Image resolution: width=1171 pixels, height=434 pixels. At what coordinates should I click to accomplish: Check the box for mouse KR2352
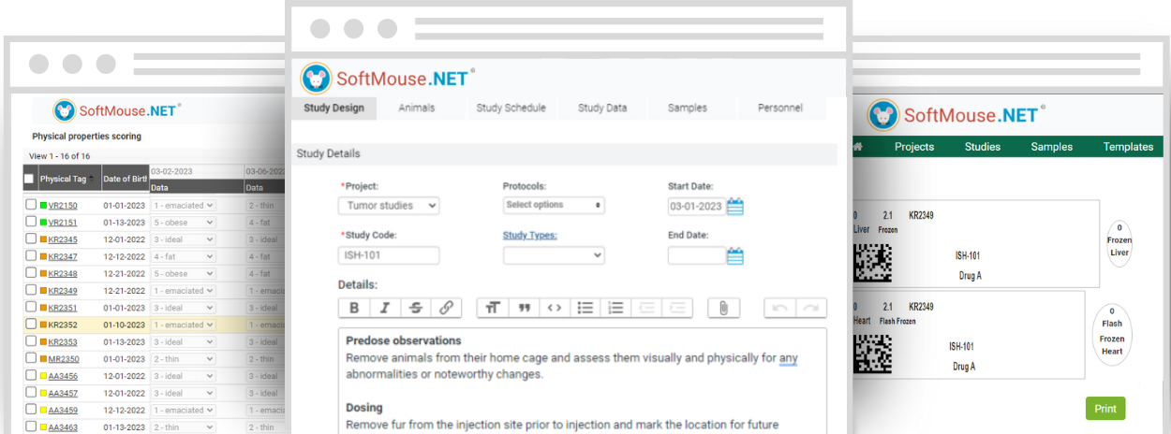point(31,325)
